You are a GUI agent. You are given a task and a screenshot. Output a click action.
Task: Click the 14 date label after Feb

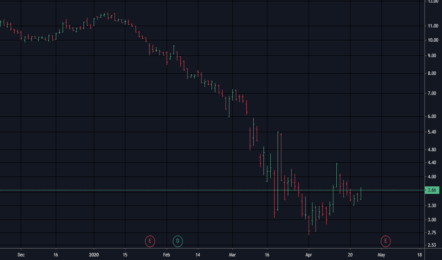pyautogui.click(x=198, y=255)
